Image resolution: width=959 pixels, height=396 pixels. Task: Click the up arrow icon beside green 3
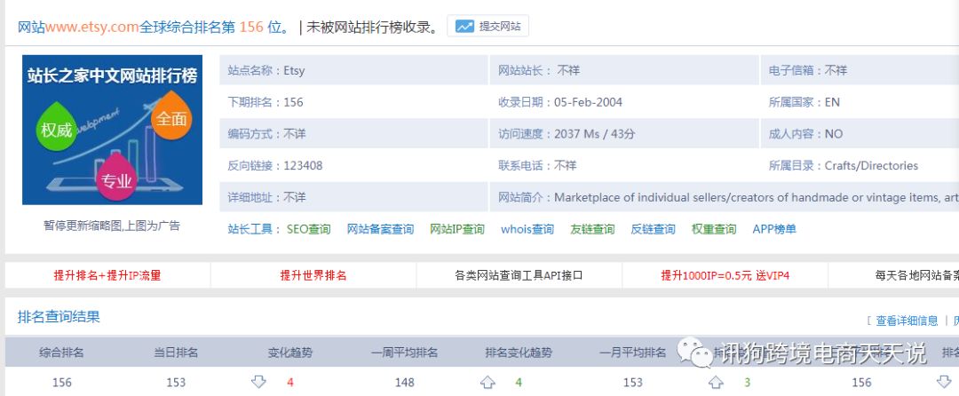(x=716, y=382)
